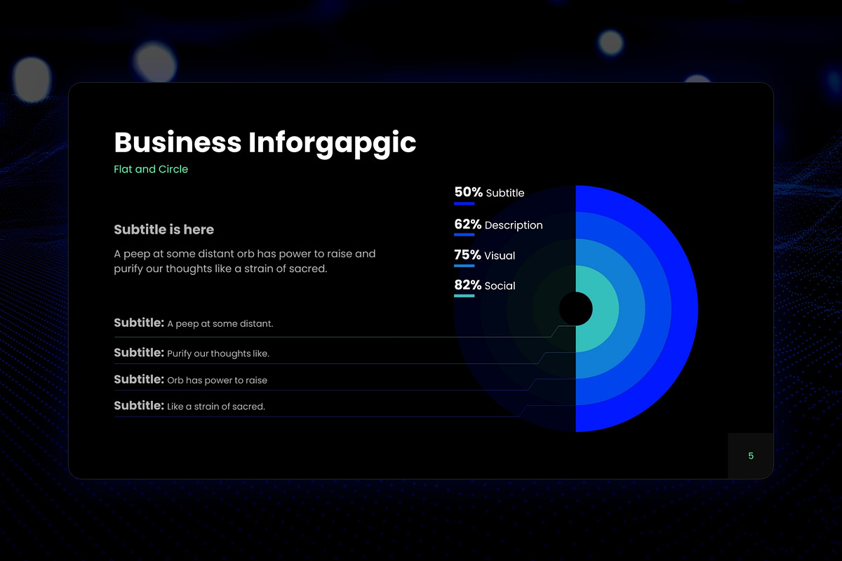
Task: Select the teal innermost half-ring of the chart
Action: click(606, 309)
